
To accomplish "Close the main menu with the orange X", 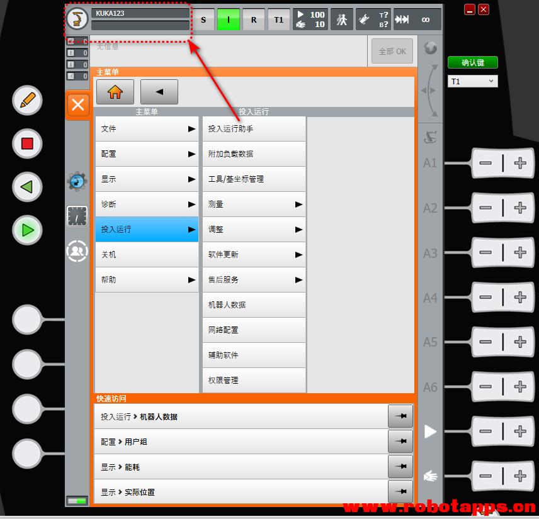I will coord(78,105).
